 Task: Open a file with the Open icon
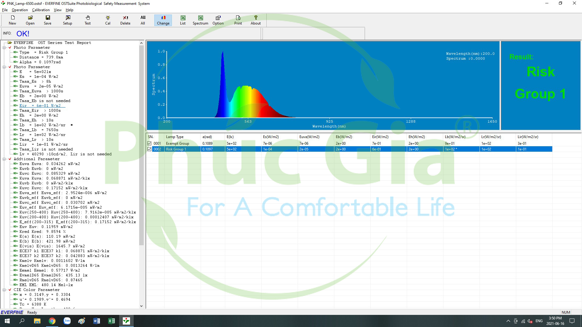coord(30,20)
